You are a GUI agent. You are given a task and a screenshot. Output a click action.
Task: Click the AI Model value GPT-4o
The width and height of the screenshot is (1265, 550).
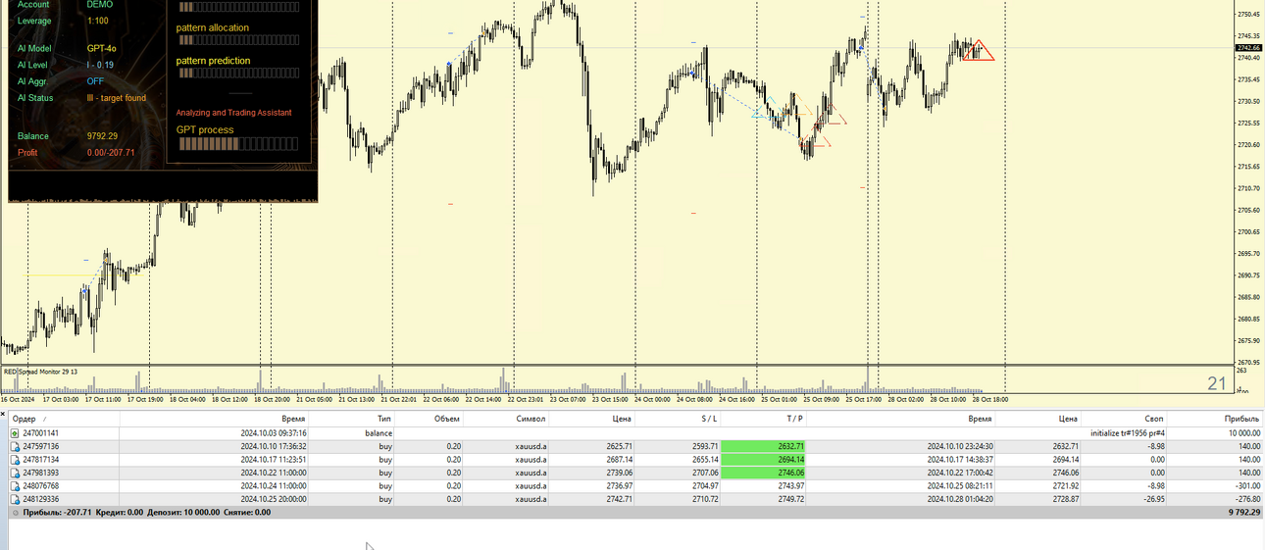(x=102, y=48)
